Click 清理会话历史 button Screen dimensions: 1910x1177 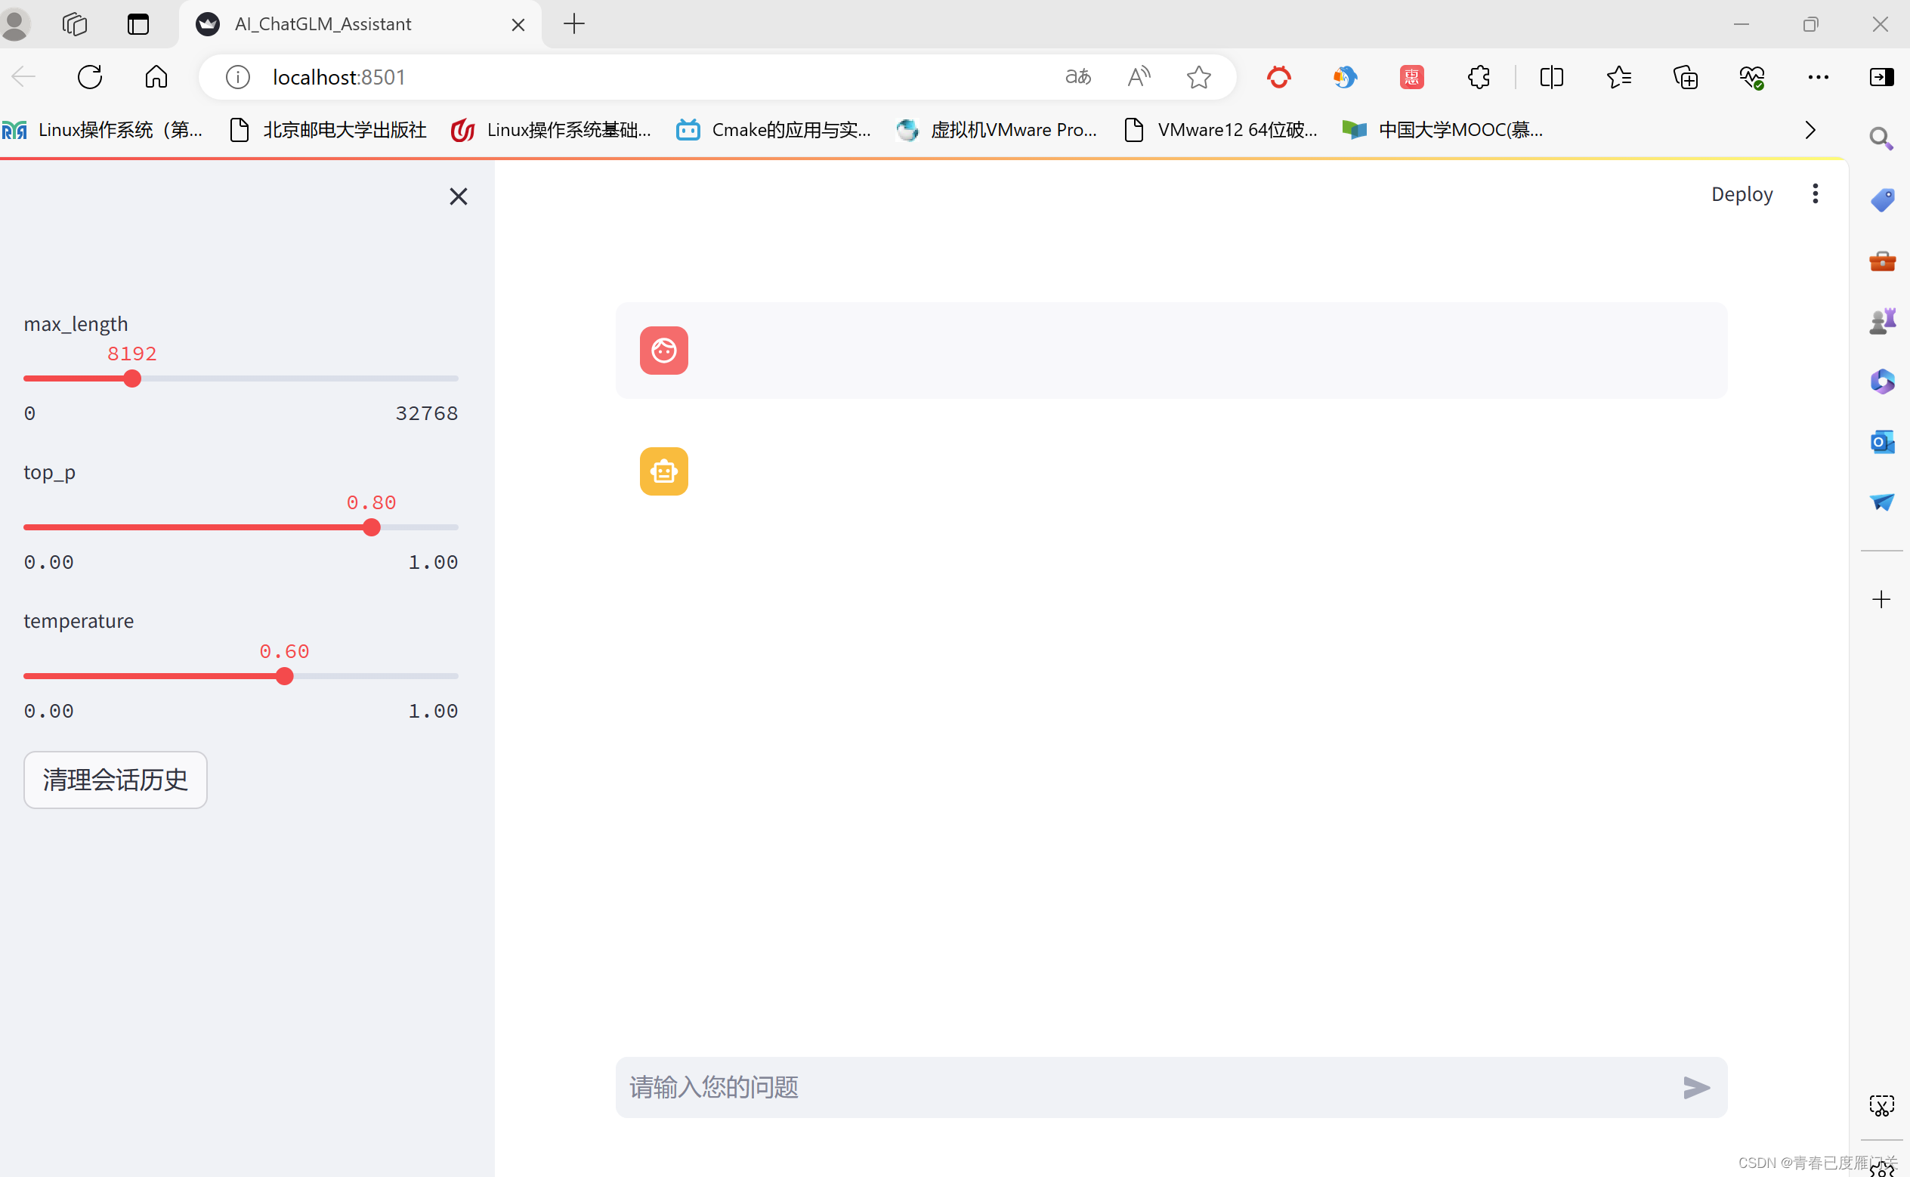pos(115,779)
